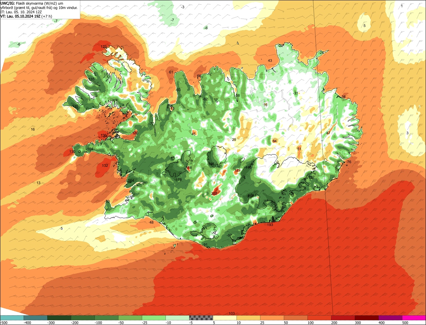Select the 129 value on the map
Screen dimensions: 426x325
237,170
